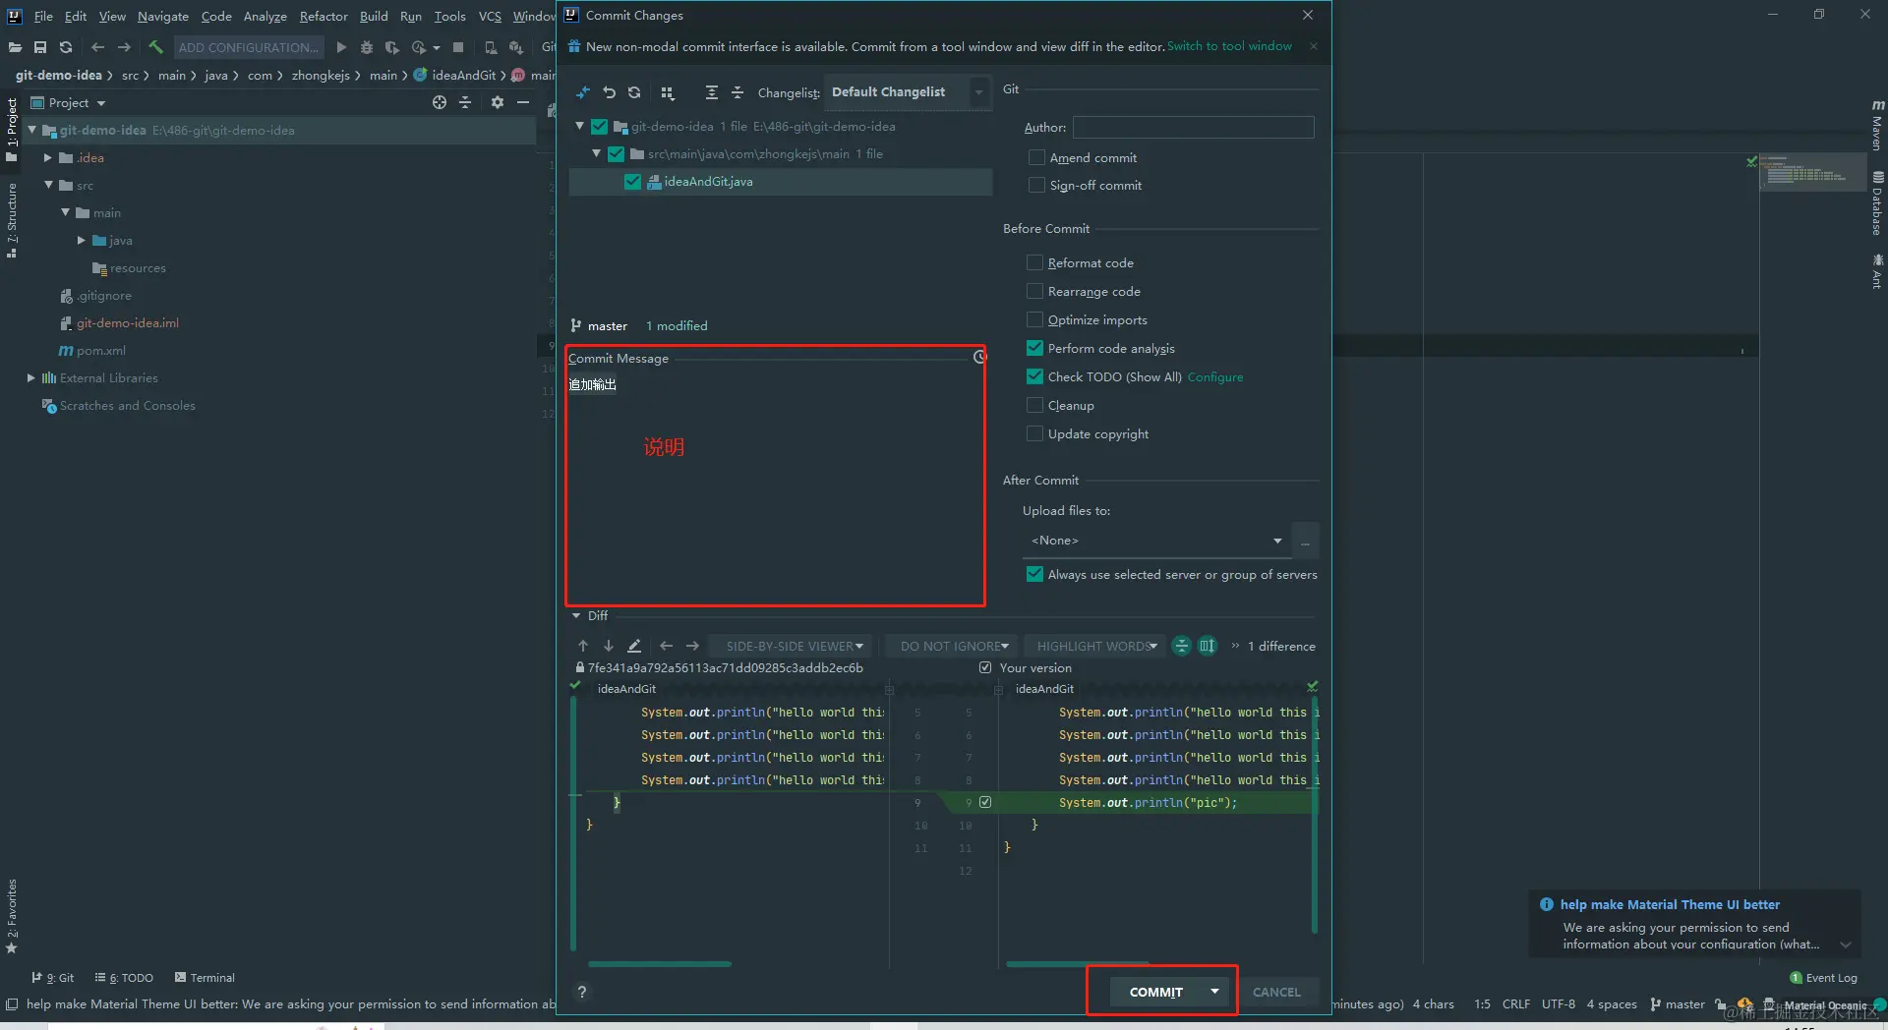Click the left arrow previous file icon in Diff

click(x=667, y=646)
